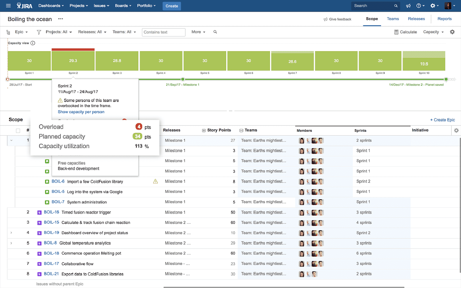Open the Releases: All filter dropdown

click(x=92, y=32)
